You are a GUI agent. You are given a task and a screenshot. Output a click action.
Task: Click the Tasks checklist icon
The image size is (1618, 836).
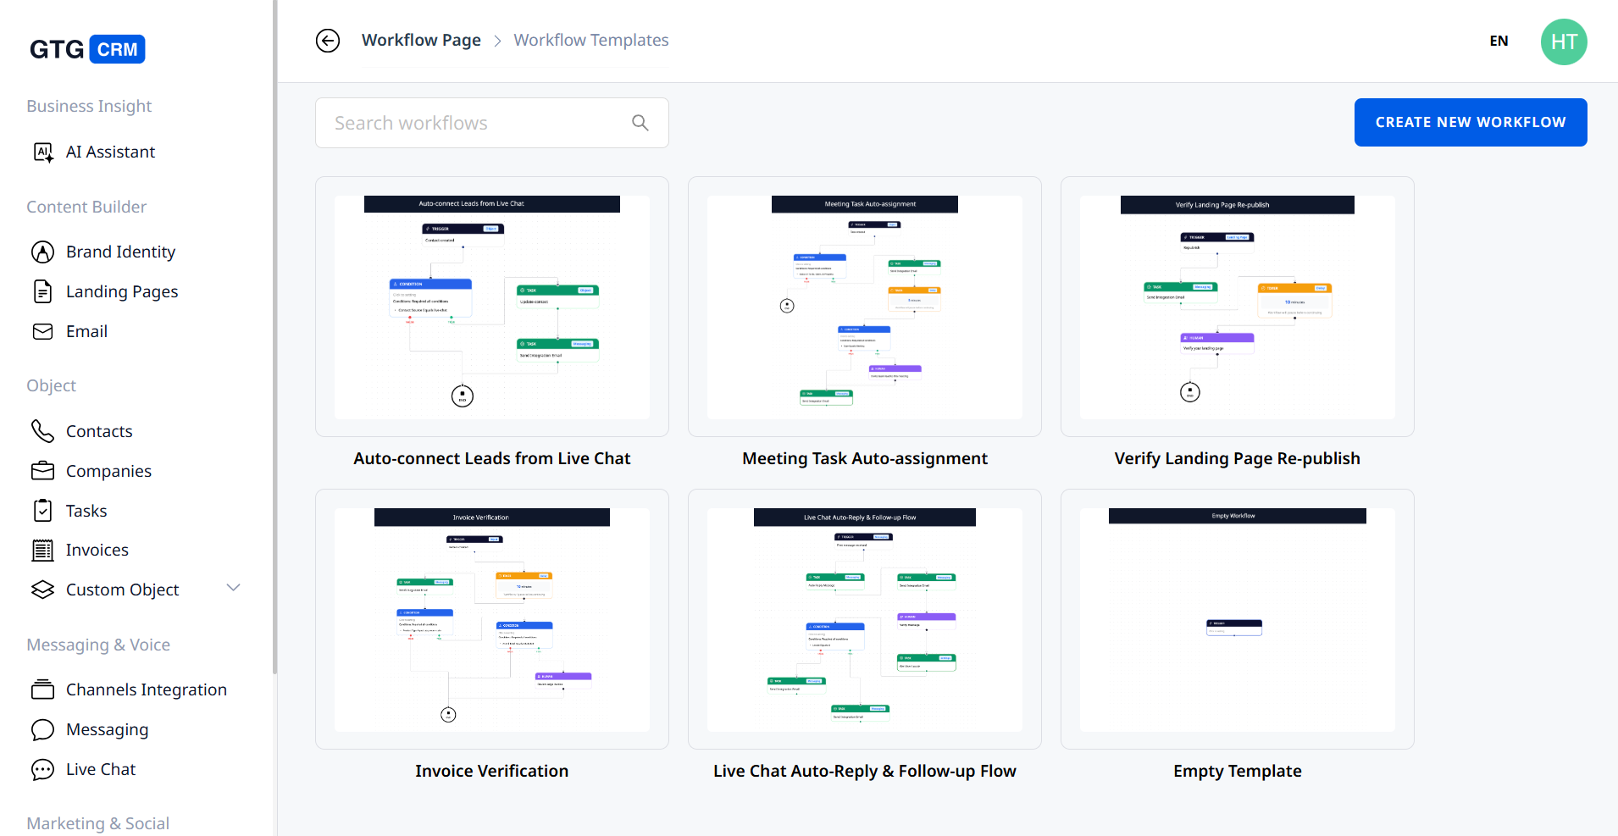[42, 511]
